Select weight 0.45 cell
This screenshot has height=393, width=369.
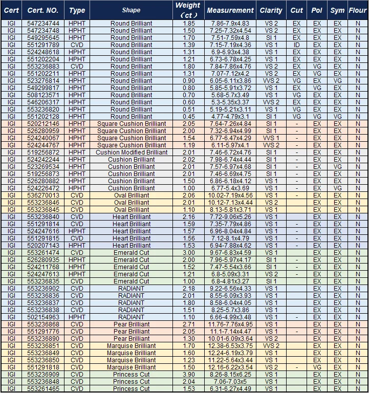(189, 117)
